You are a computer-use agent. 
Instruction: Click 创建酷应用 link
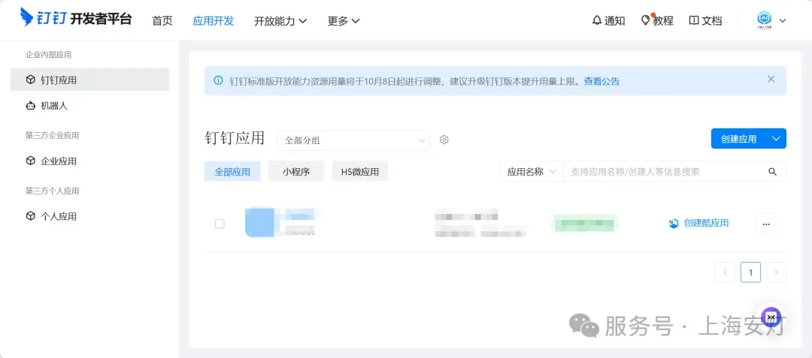coord(699,223)
